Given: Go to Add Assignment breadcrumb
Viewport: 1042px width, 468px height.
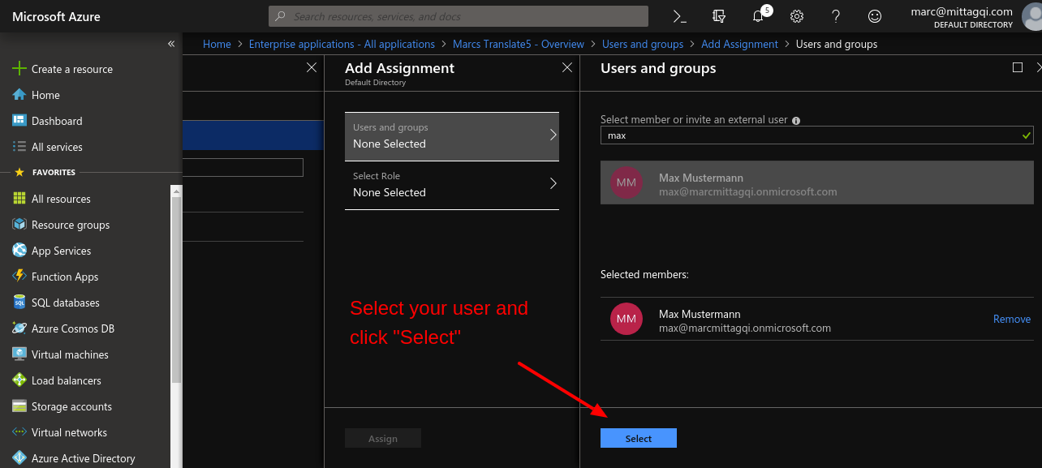Looking at the screenshot, I should click(739, 44).
